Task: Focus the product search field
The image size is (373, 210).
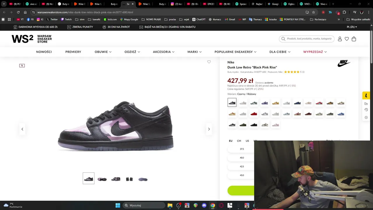Action: [307, 39]
